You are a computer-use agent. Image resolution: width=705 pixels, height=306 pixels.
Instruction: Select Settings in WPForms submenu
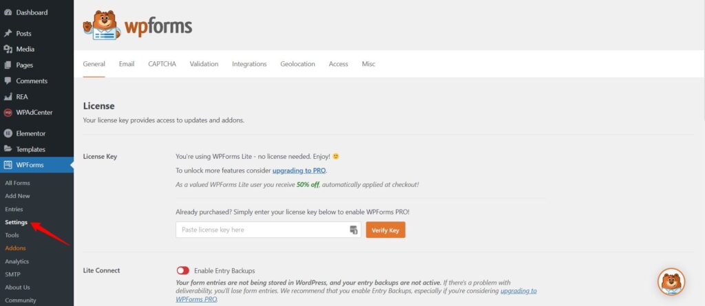(x=17, y=222)
